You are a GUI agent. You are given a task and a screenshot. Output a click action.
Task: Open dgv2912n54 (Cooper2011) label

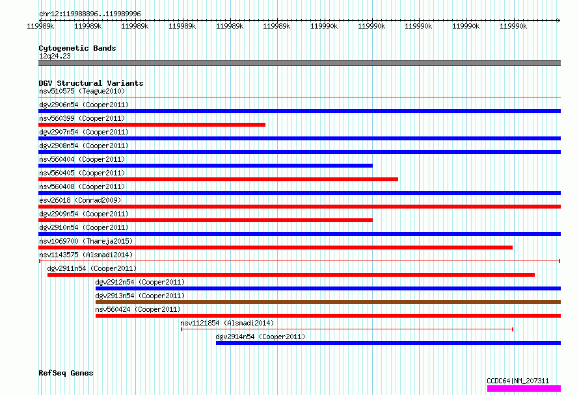pyautogui.click(x=140, y=282)
